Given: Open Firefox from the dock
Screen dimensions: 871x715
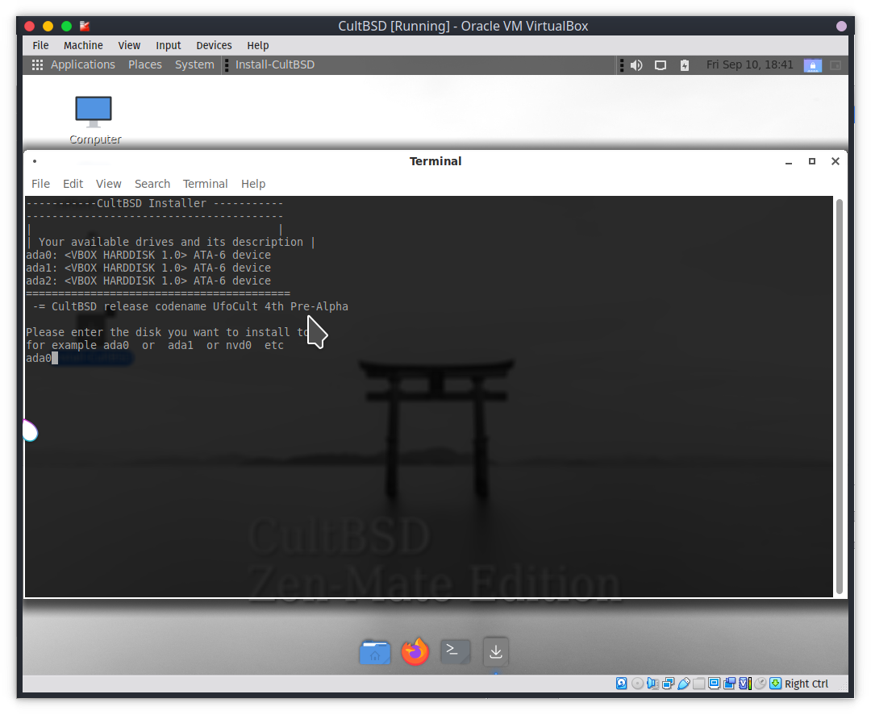Looking at the screenshot, I should (x=415, y=651).
